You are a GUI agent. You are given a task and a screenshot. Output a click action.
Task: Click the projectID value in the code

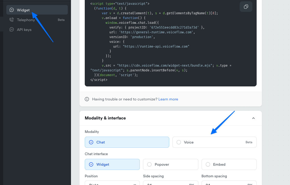coord(174,27)
